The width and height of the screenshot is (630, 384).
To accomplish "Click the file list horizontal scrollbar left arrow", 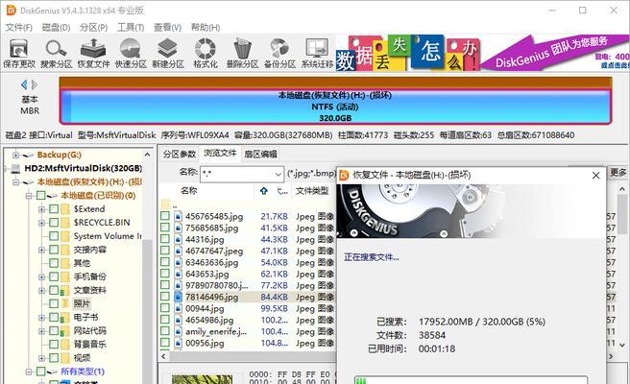I will (163, 356).
